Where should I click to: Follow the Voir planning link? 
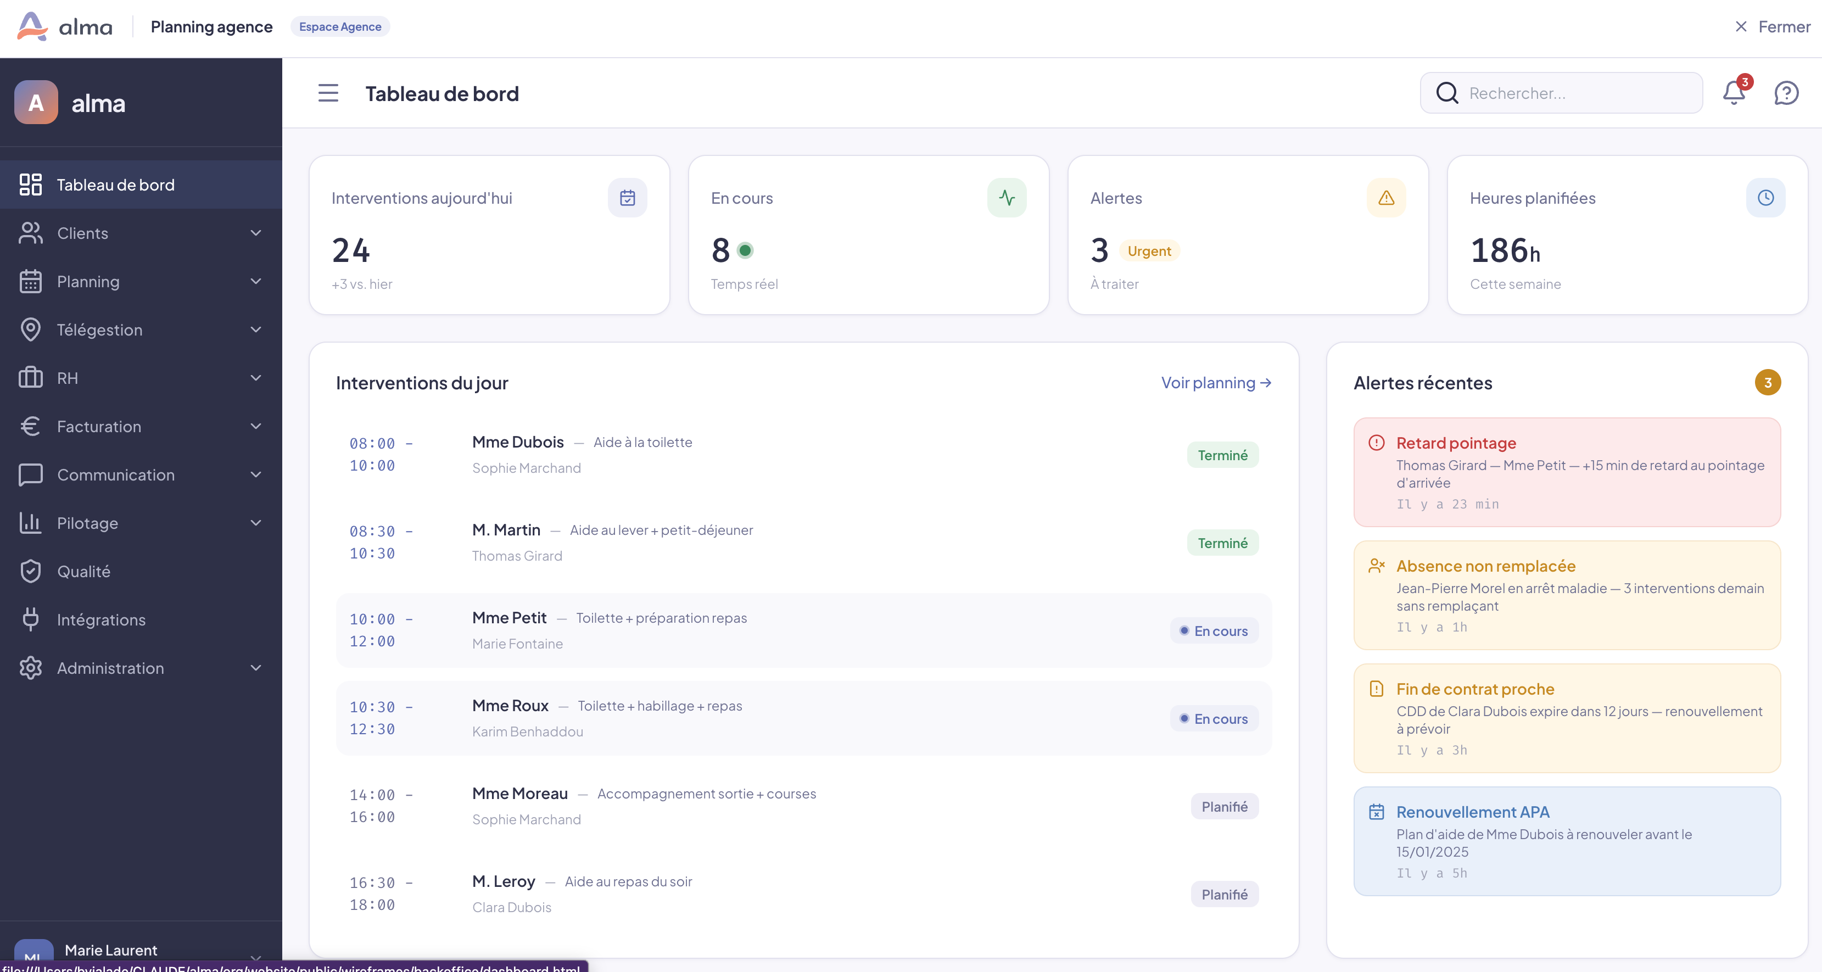1216,383
